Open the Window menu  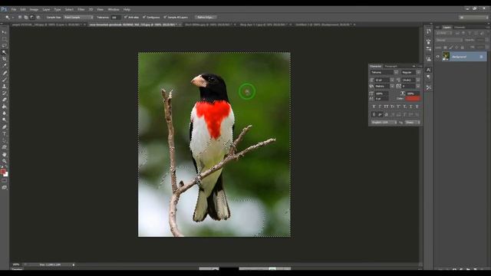point(114,9)
